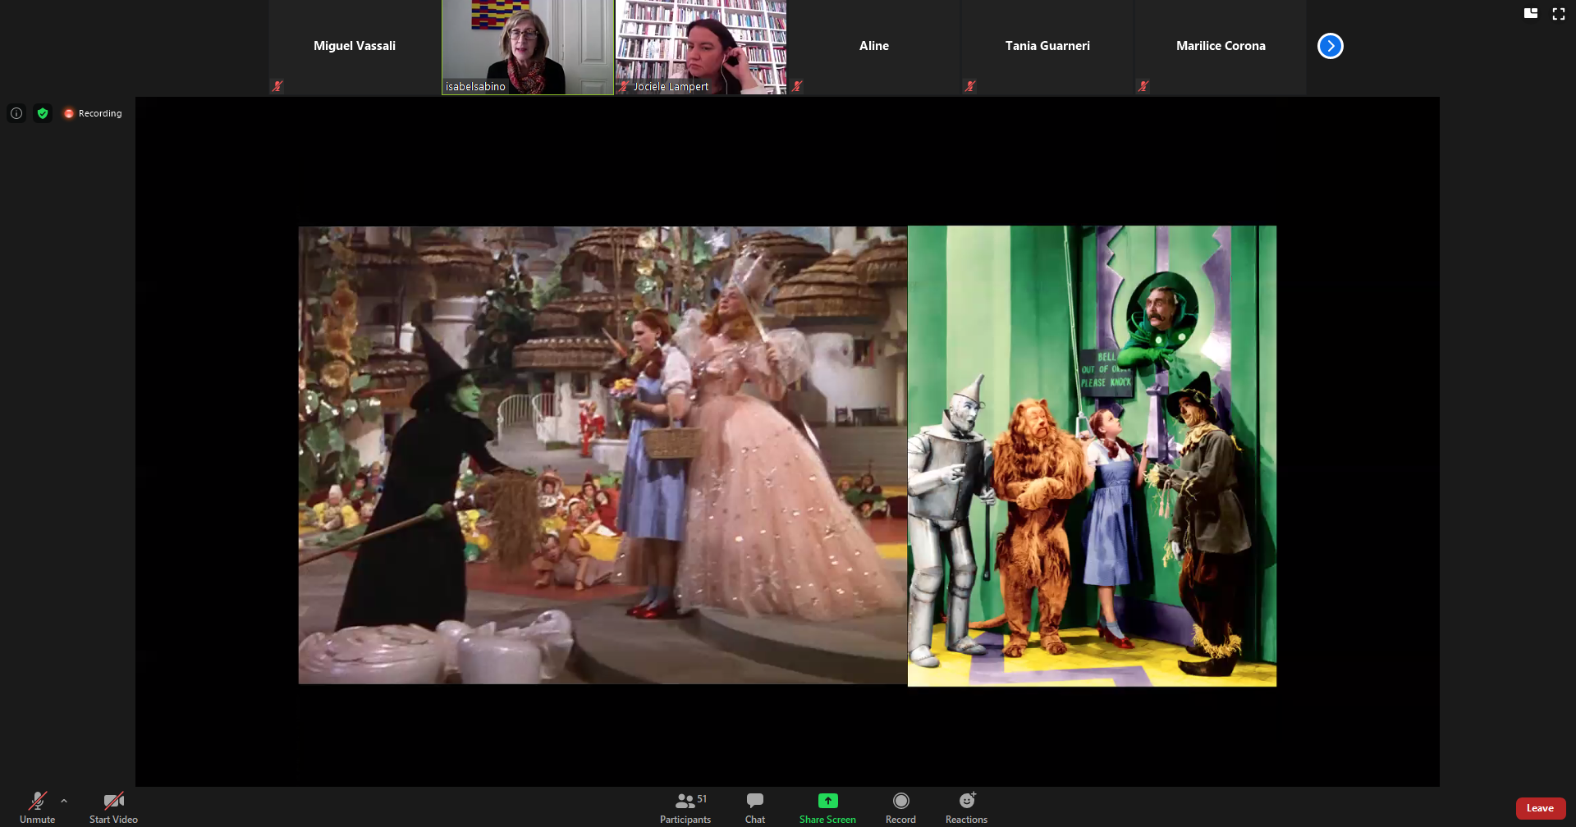
Task: Click muted mic icon on Tania Guarneri tile
Action: (970, 86)
